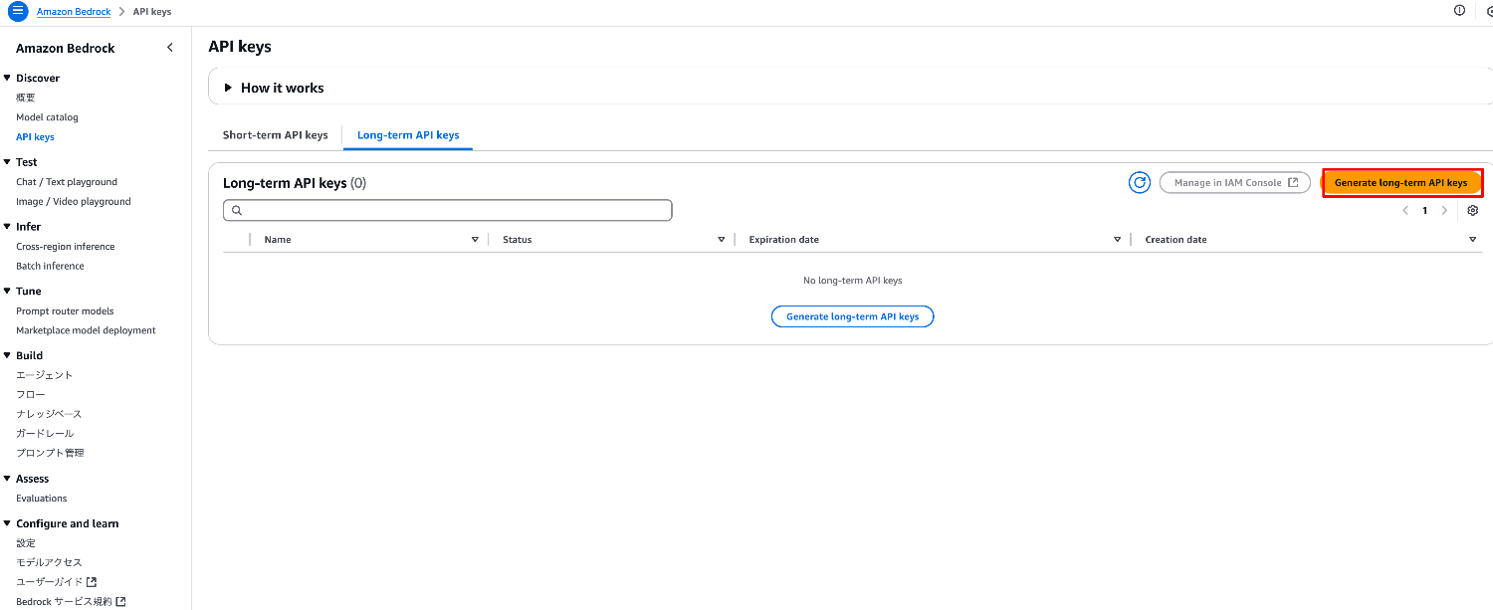
Task: Collapse the Test sidebar group
Action: (x=7, y=162)
